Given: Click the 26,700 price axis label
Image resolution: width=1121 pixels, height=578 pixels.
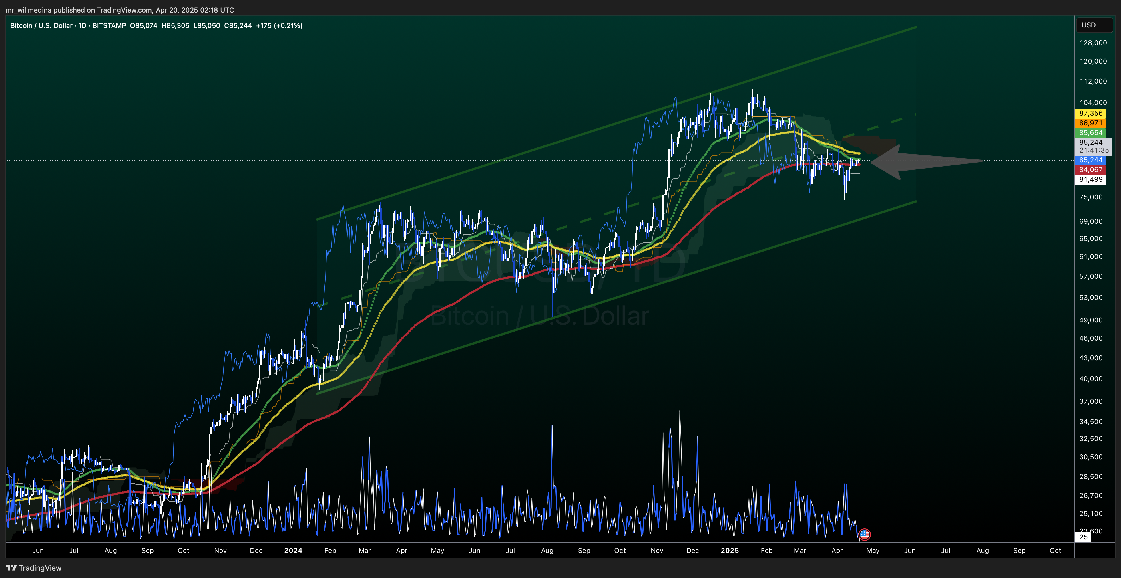Looking at the screenshot, I should coord(1091,495).
